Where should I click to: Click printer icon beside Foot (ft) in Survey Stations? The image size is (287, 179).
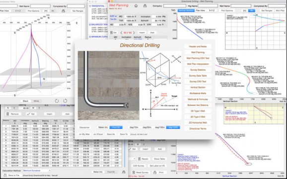[124, 172]
